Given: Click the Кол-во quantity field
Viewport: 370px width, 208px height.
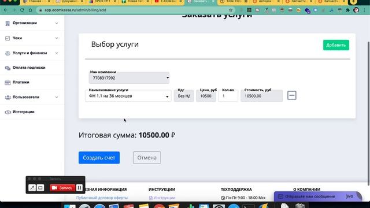Looking at the screenshot, I should tap(228, 96).
